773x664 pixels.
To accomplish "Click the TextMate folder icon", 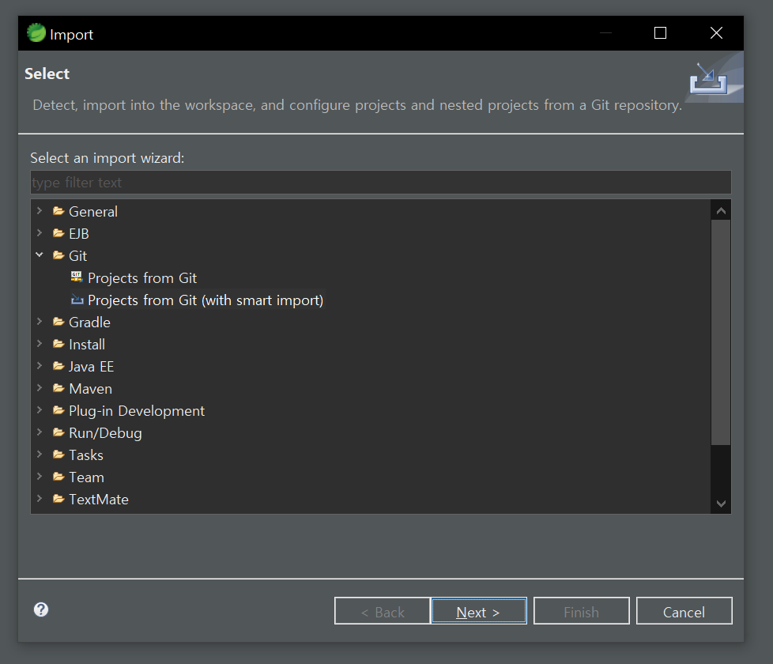I will coord(58,500).
